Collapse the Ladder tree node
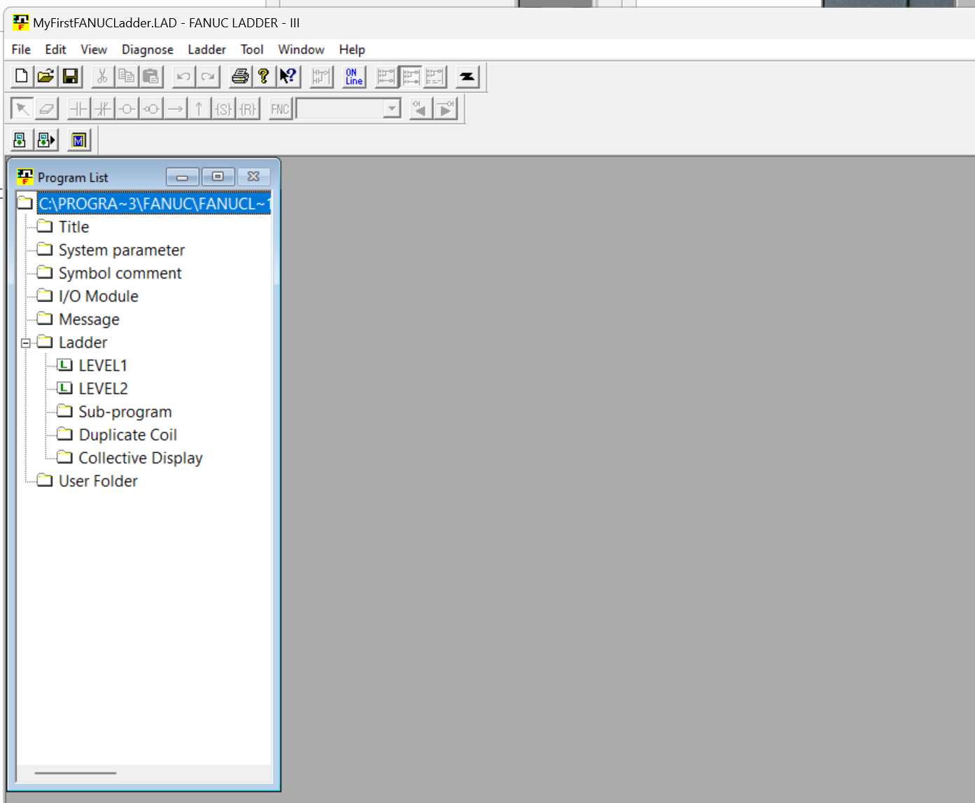The width and height of the screenshot is (975, 803). click(26, 343)
